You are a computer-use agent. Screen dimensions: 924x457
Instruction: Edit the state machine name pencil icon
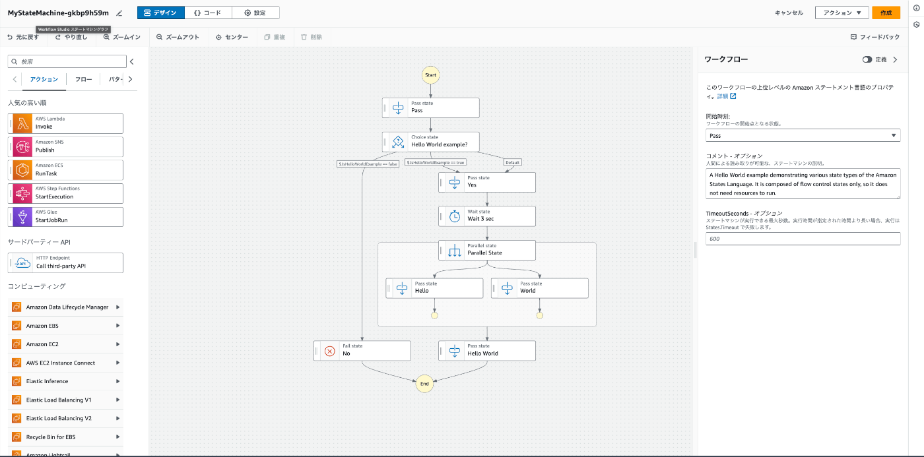click(x=119, y=13)
